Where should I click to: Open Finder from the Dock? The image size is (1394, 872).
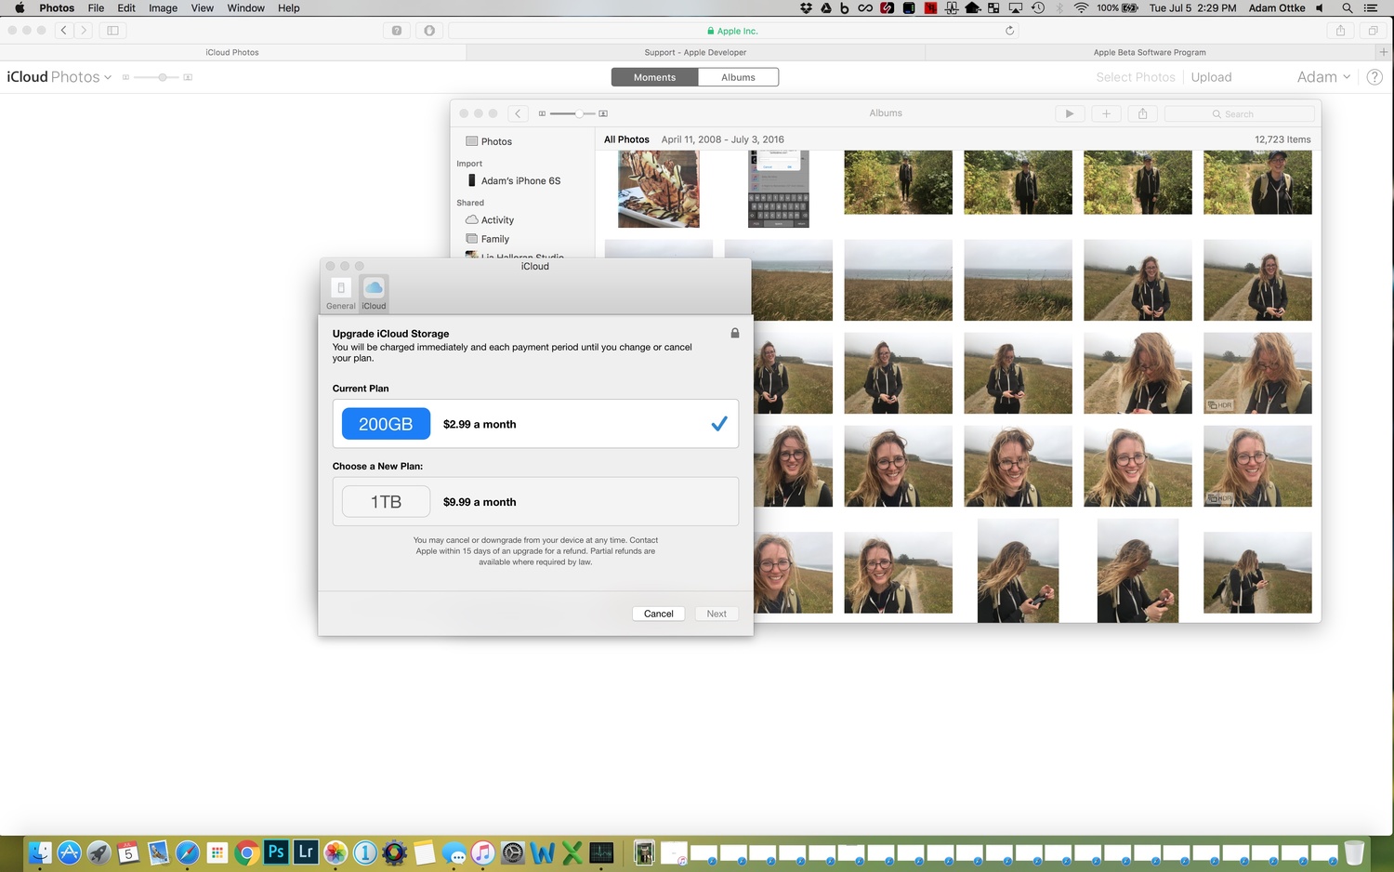(x=40, y=852)
